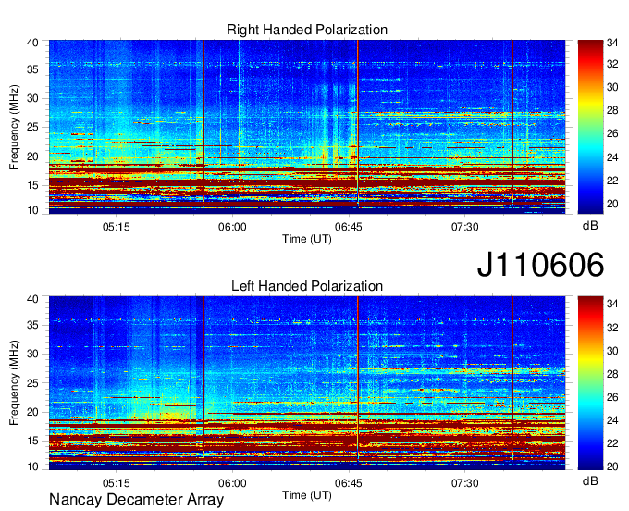Click the 15 MHz tick on the upper plot
629x511 pixels.
(x=32, y=185)
